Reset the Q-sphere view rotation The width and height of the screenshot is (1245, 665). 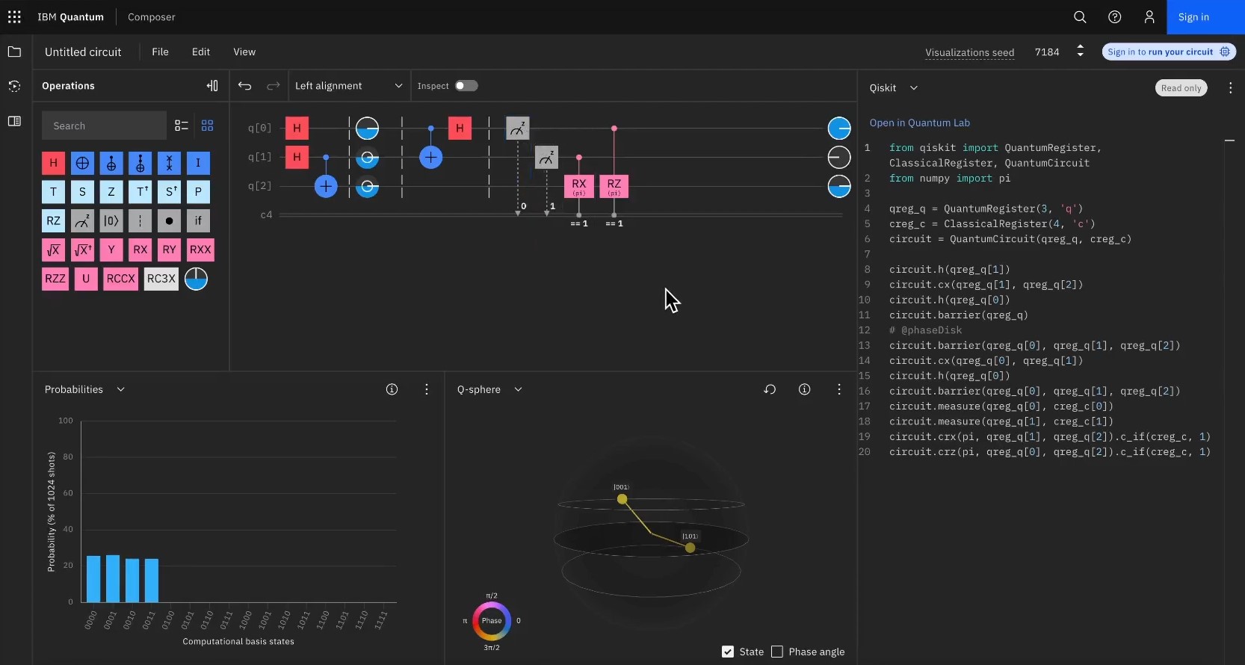click(x=770, y=389)
